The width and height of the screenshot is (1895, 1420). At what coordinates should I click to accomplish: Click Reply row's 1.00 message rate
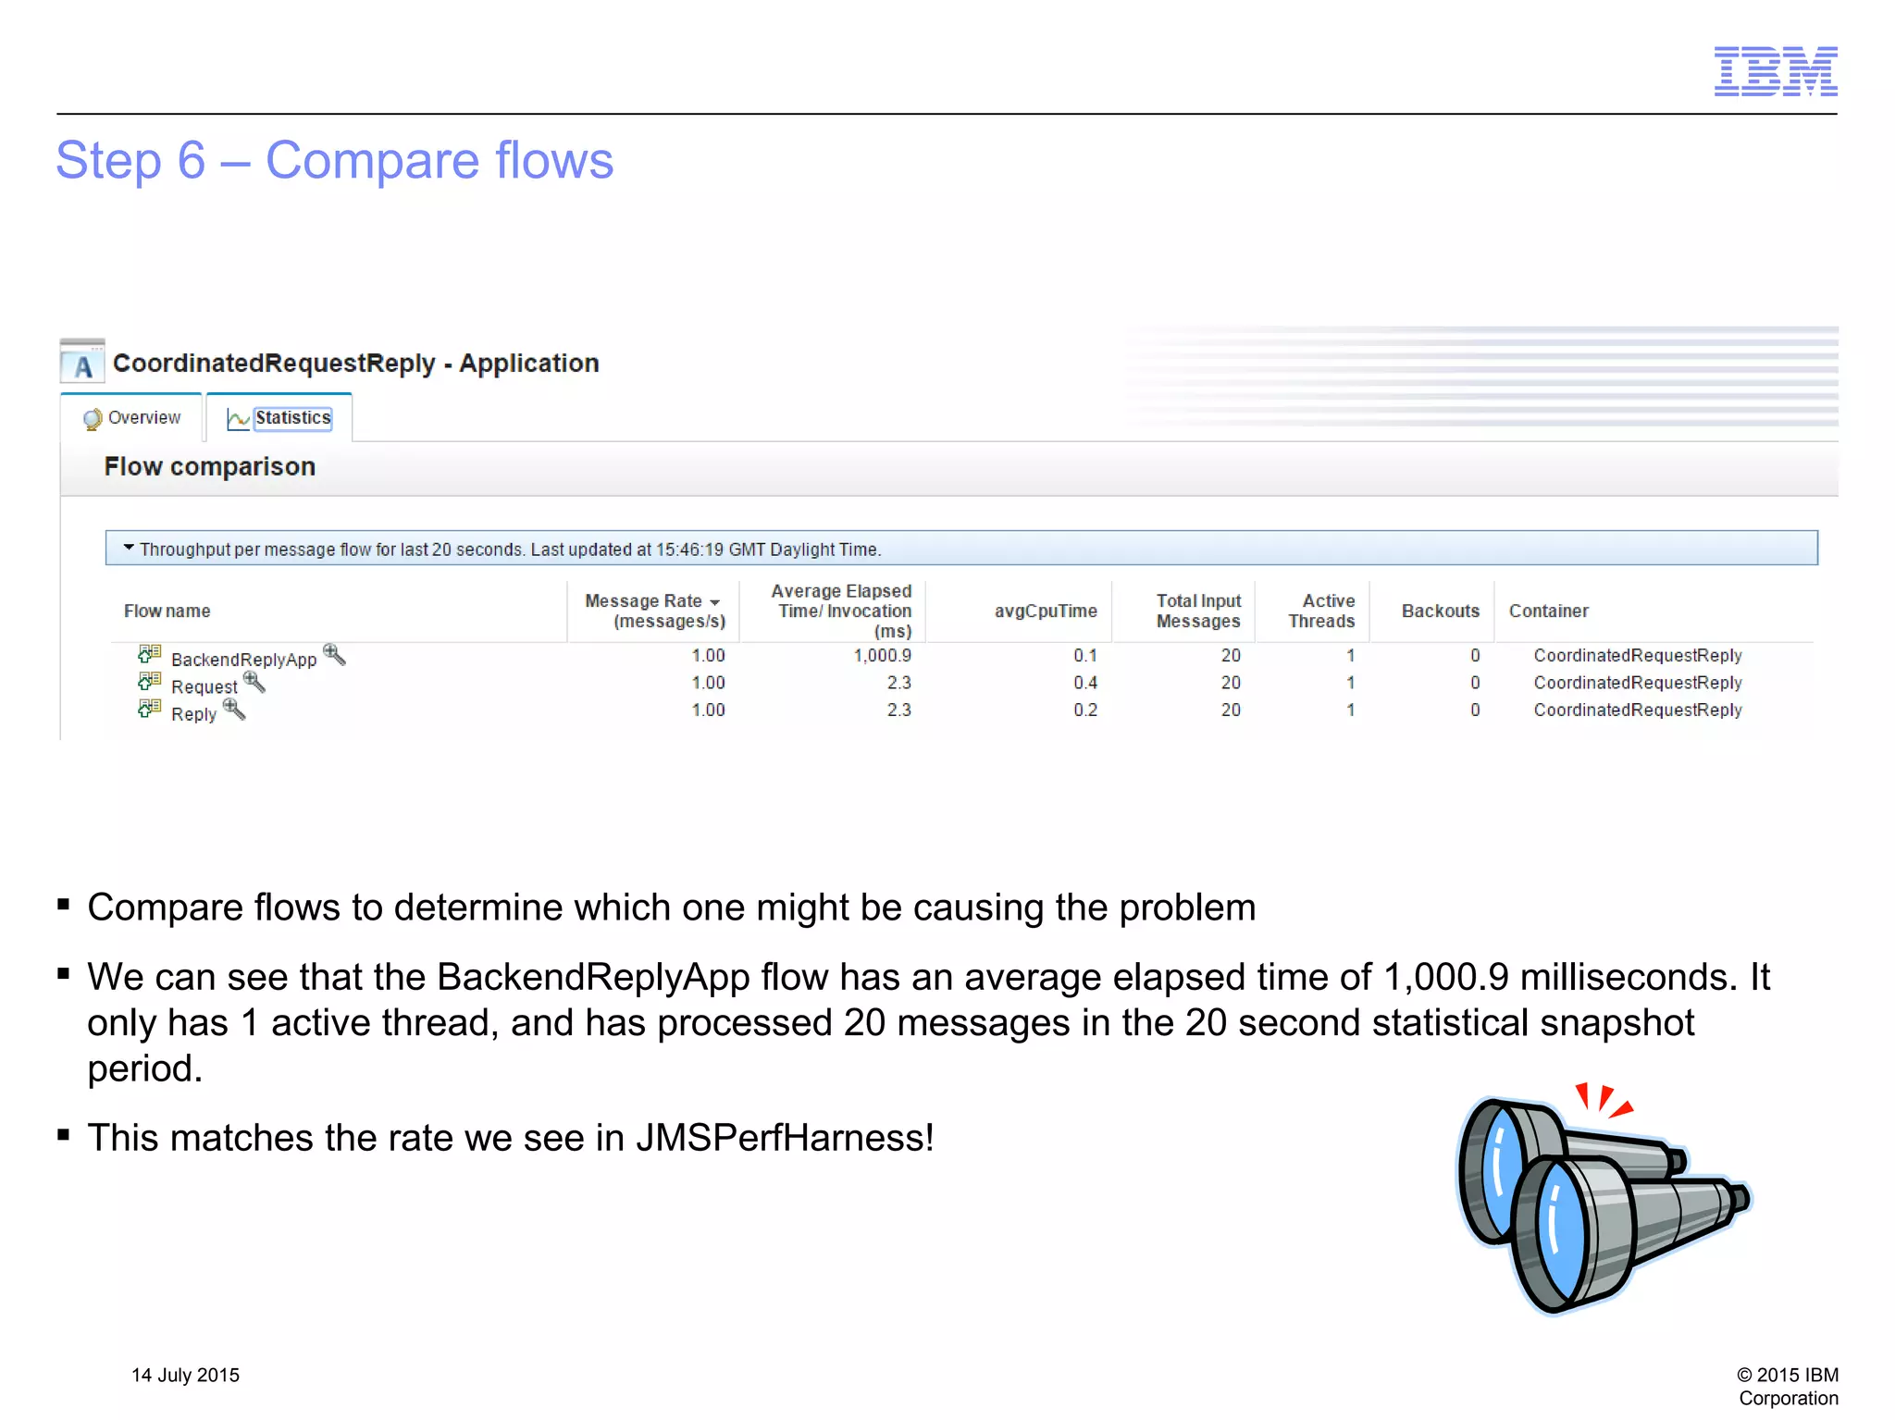[709, 710]
